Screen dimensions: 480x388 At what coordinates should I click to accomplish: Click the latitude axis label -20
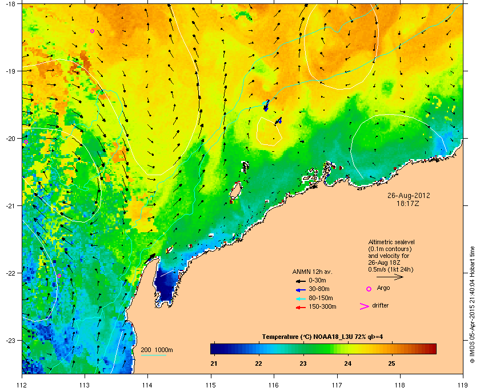click(x=11, y=138)
